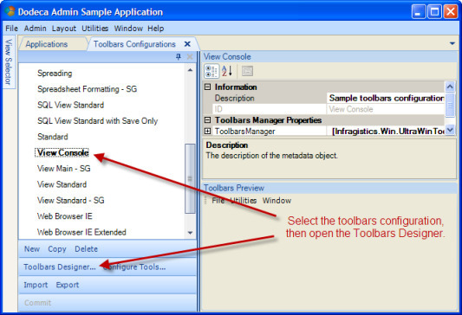Open the Help menu
This screenshot has height=315, width=462.
[155, 29]
